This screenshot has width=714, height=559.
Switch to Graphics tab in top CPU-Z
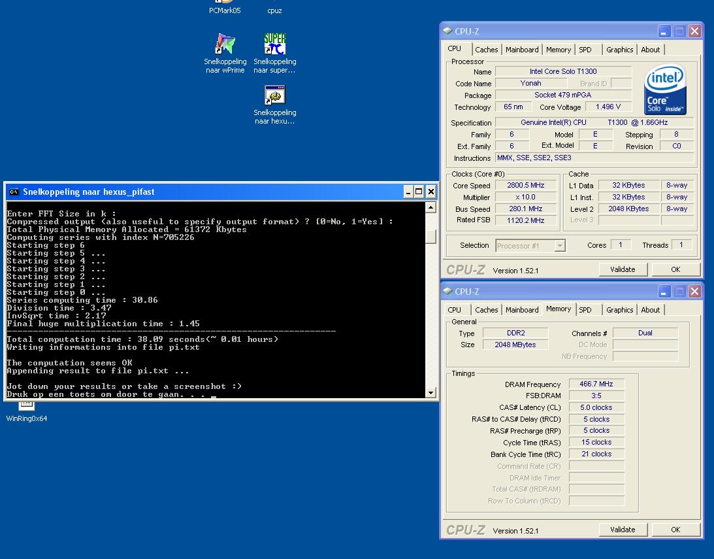(x=619, y=50)
